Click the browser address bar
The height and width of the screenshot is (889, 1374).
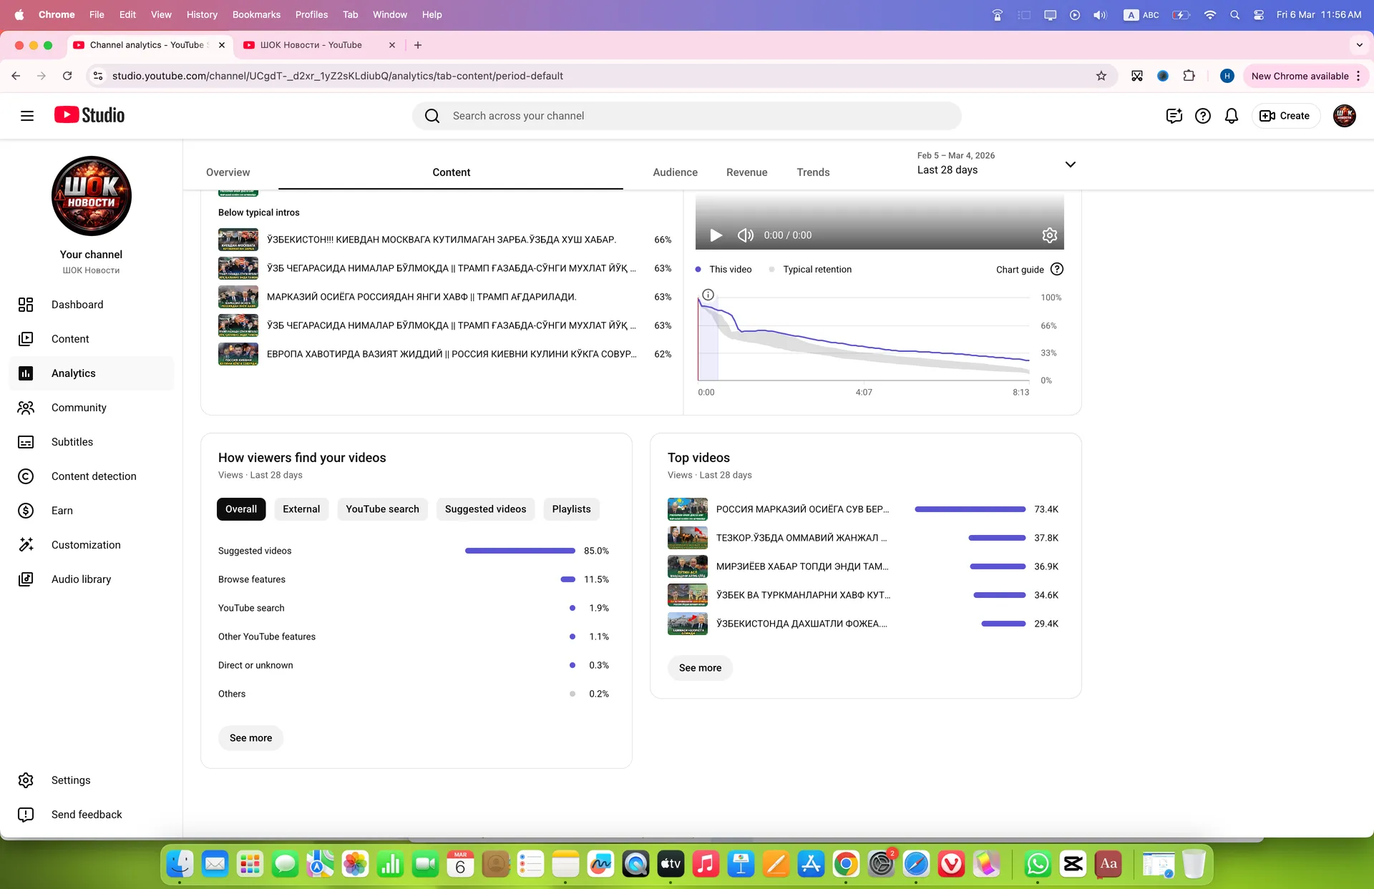(600, 76)
